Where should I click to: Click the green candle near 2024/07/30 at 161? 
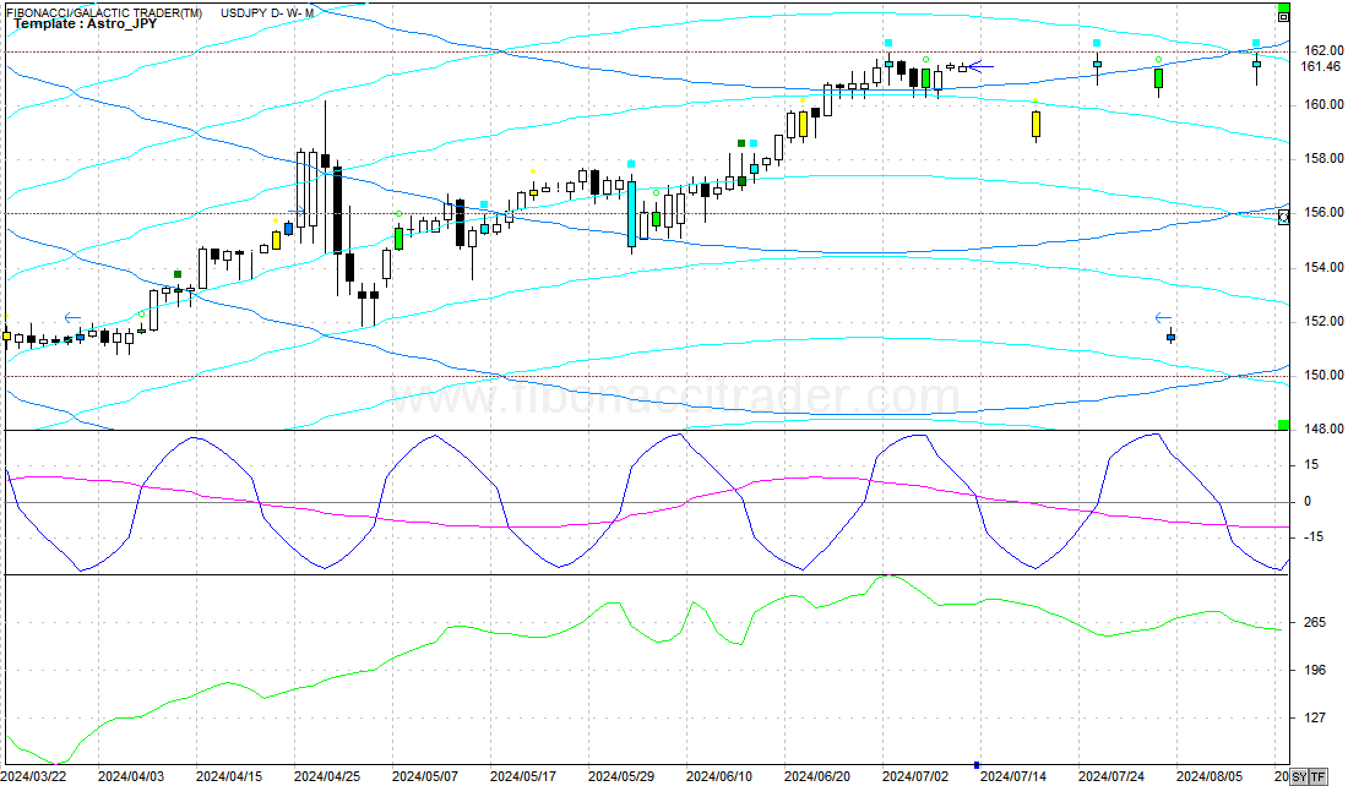pos(1159,78)
